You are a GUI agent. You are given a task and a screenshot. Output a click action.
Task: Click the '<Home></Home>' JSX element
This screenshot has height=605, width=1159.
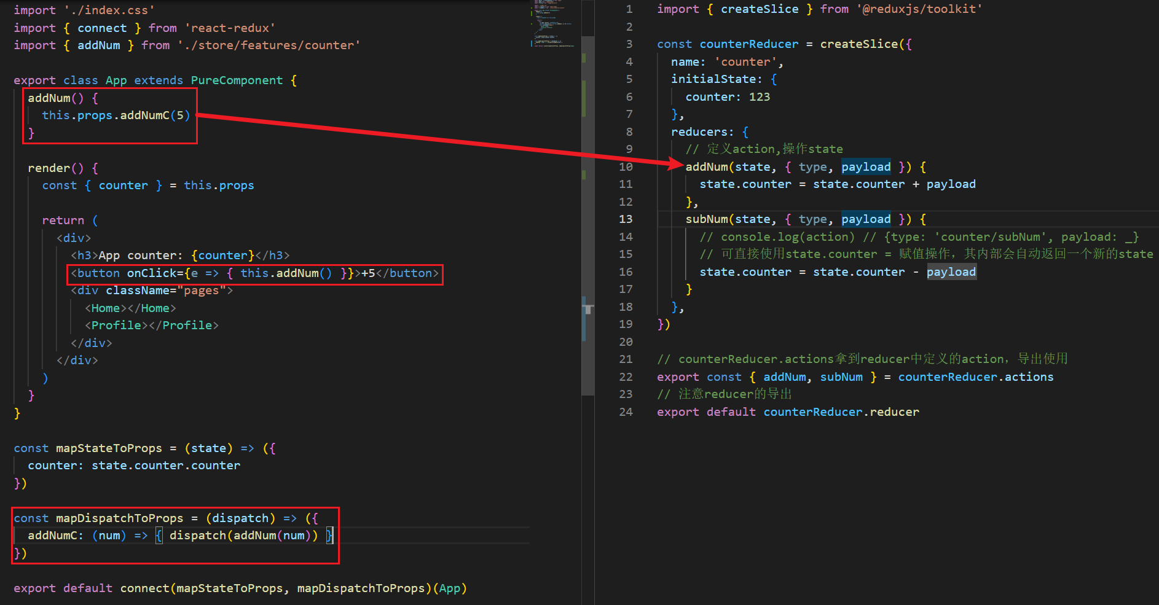pos(130,308)
